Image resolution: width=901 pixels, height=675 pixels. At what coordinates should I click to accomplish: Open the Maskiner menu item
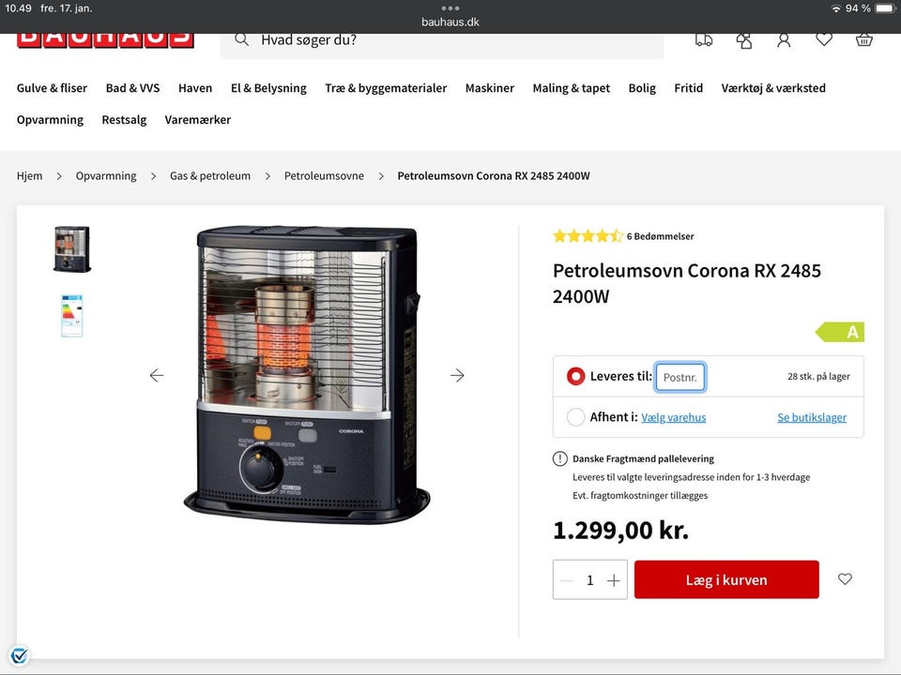490,88
